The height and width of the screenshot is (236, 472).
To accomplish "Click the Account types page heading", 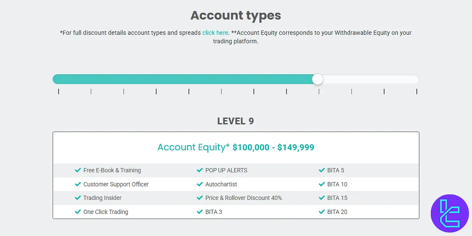I will click(x=236, y=15).
